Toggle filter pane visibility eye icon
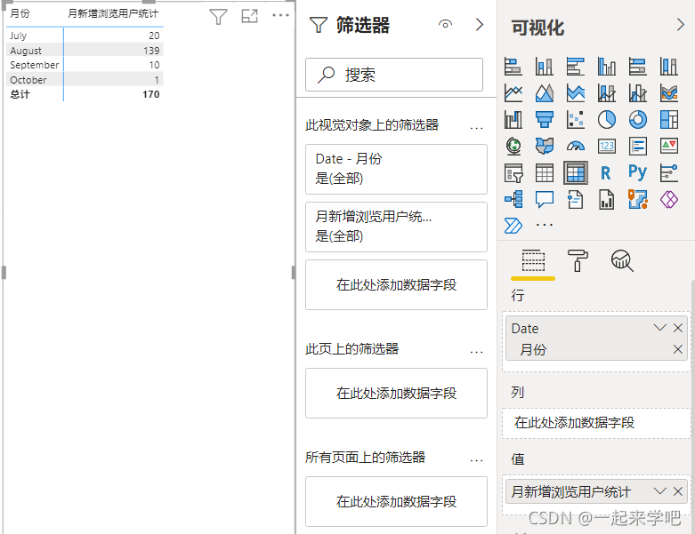The image size is (695, 534). coord(445,24)
